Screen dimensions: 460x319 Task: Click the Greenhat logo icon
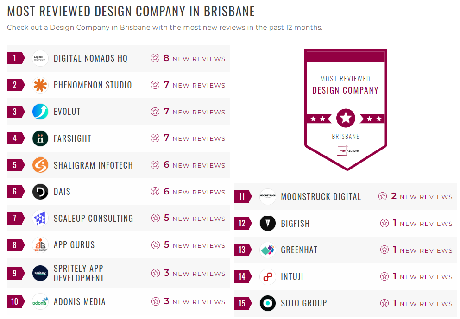[x=268, y=250]
